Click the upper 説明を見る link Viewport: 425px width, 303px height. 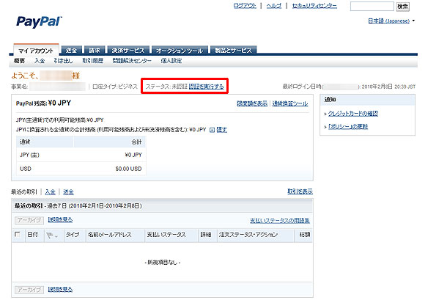pos(60,219)
